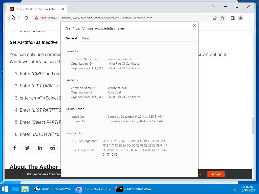Viewport: 259px width, 194px height.
Task: Open a new tab with plus button
Action: pos(73,9)
